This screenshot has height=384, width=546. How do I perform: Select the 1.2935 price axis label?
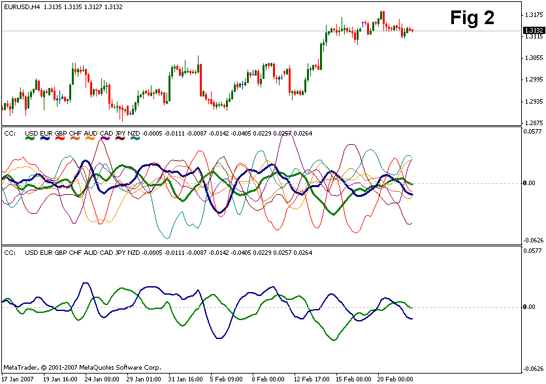point(534,102)
